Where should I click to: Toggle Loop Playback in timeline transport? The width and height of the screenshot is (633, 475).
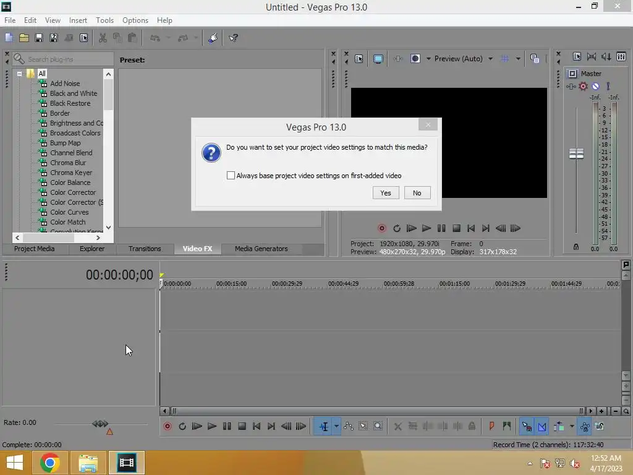coord(182,426)
